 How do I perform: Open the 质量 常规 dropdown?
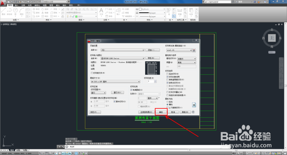187,63
